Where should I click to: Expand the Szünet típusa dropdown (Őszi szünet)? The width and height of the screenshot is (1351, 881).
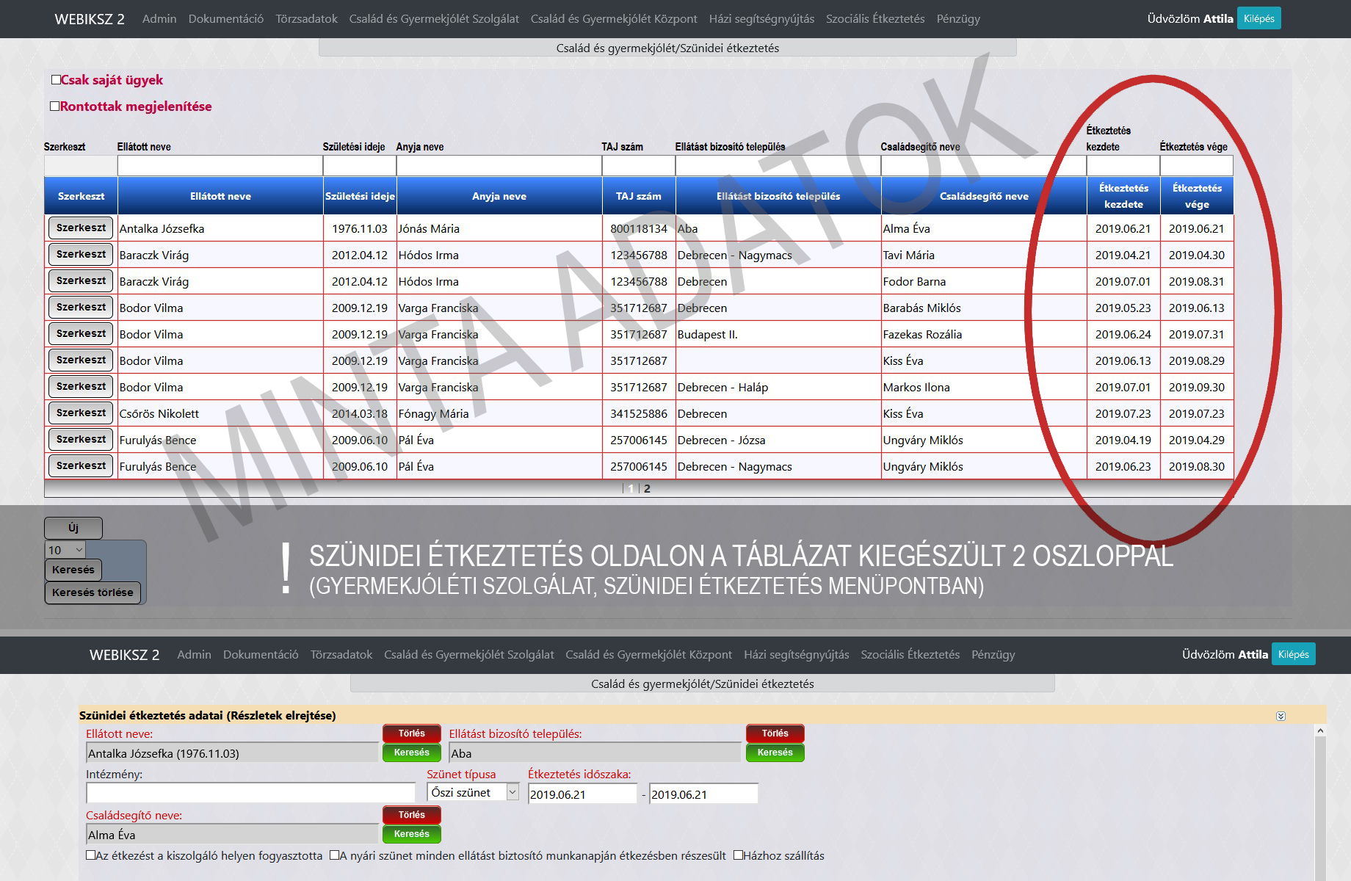472,793
